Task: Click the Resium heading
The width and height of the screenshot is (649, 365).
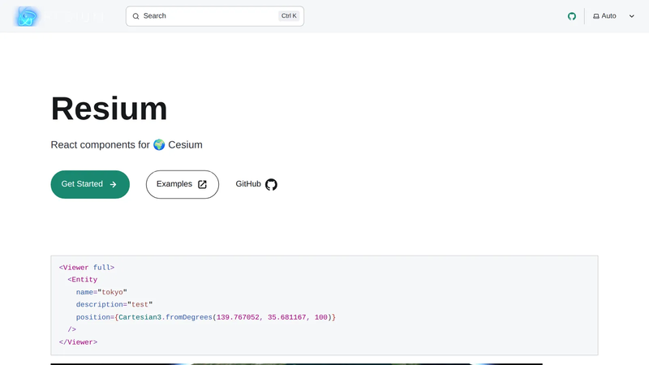Action: 110,109
